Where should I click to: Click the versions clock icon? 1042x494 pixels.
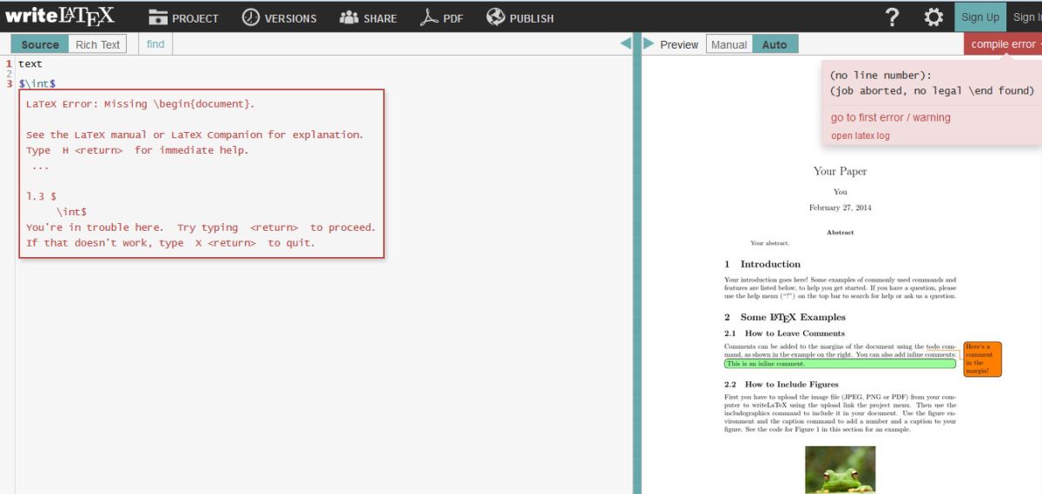click(x=251, y=16)
